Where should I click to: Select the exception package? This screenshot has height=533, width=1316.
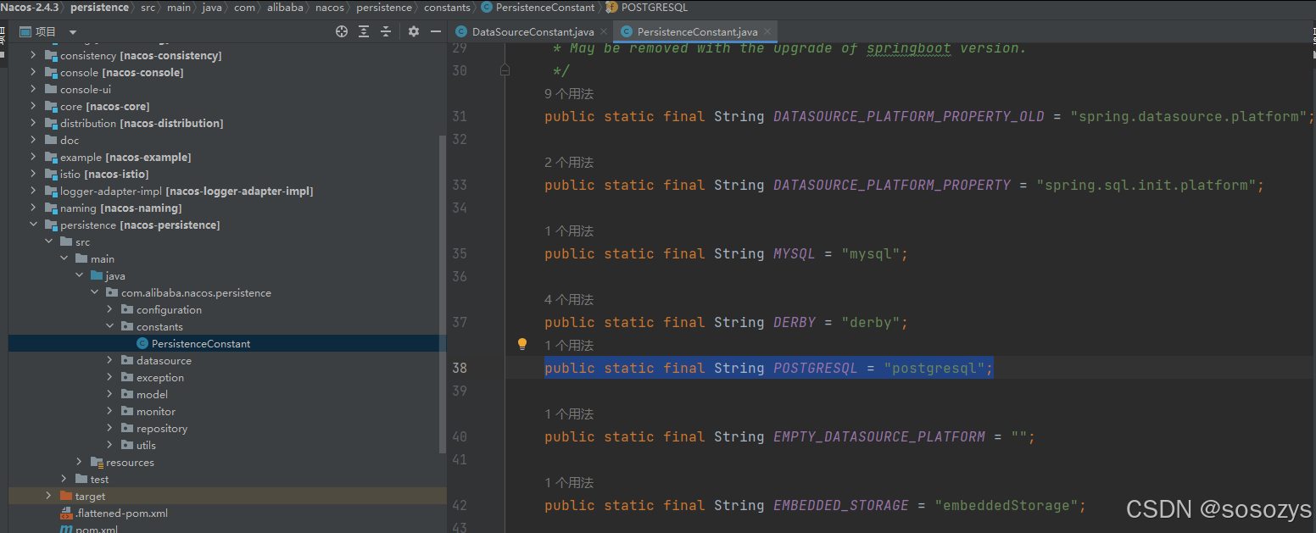tap(160, 377)
